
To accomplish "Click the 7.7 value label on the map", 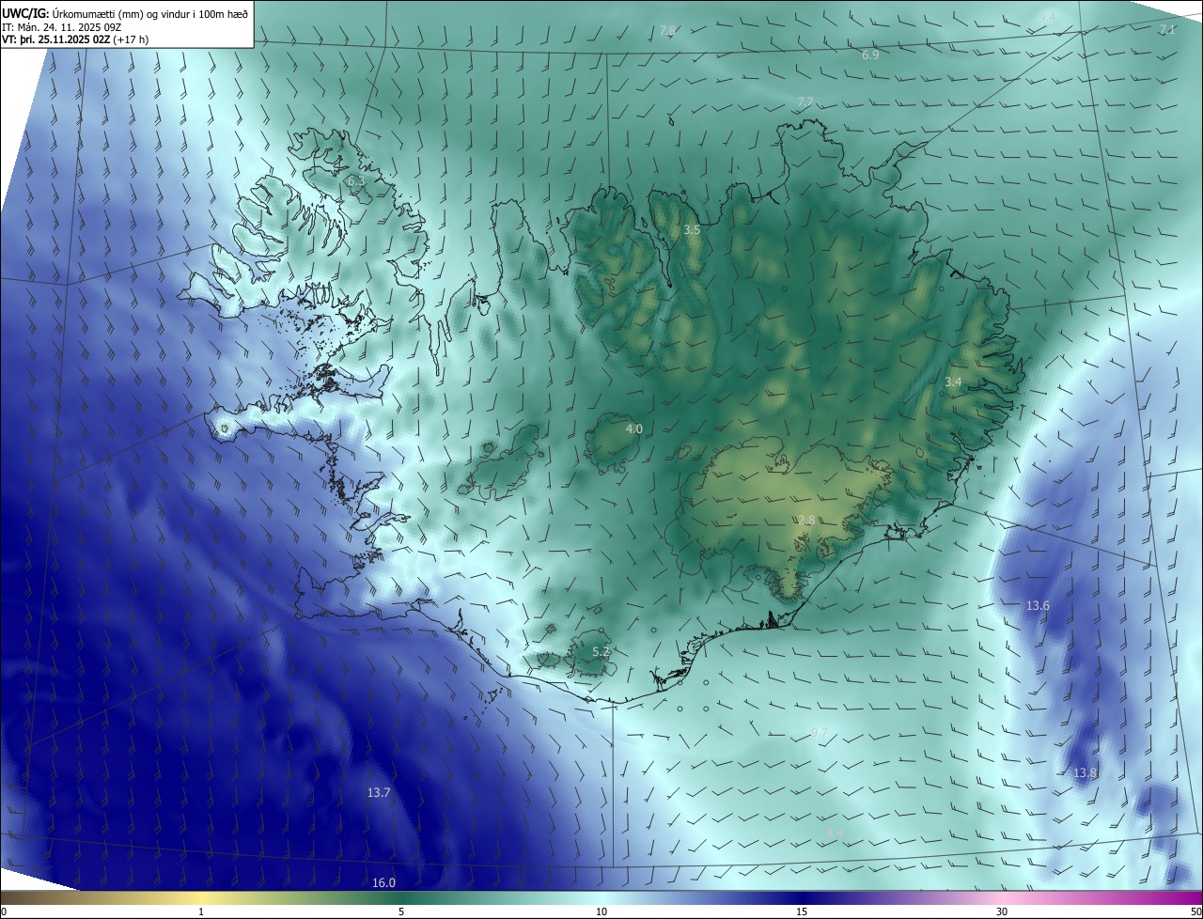I will (805, 101).
